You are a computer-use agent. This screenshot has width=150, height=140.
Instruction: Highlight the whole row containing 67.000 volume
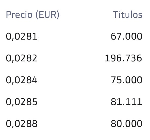[x=74, y=37]
